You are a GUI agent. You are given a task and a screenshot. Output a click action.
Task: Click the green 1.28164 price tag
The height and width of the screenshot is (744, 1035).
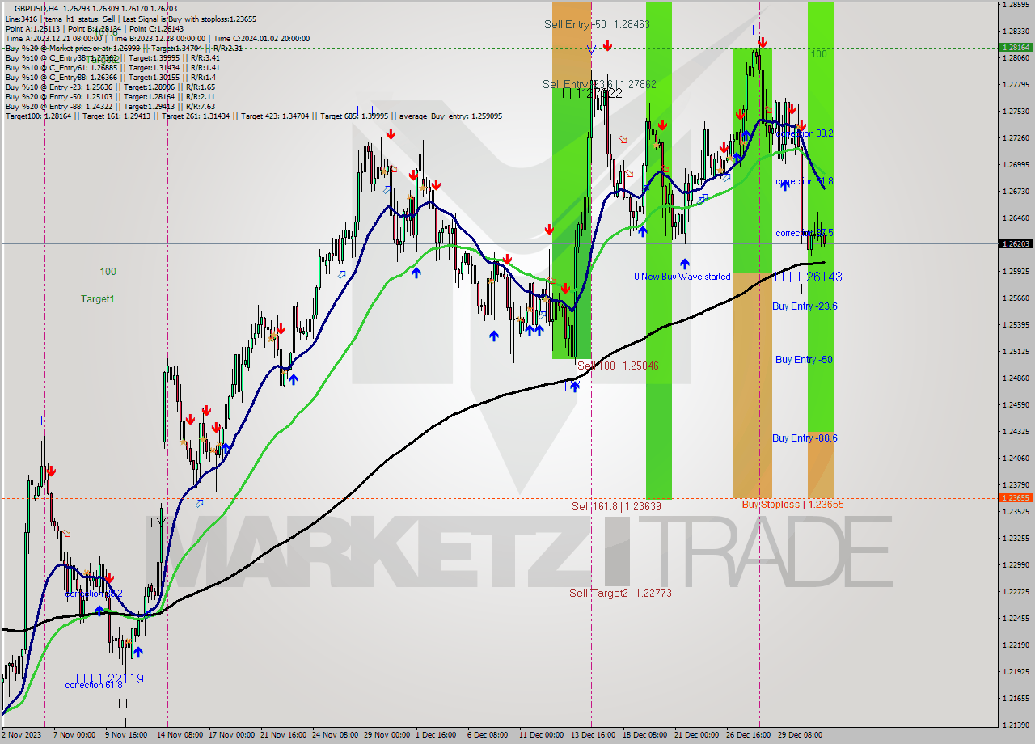[1016, 48]
